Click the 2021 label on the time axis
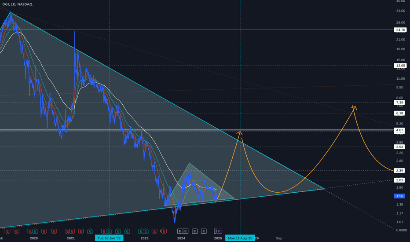Image resolution: width=410 pixels, height=242 pixels. 70,238
